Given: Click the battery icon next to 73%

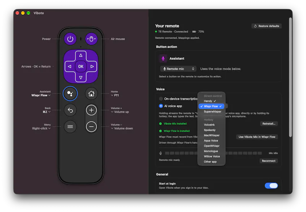Looking at the screenshot, I should [194, 32].
